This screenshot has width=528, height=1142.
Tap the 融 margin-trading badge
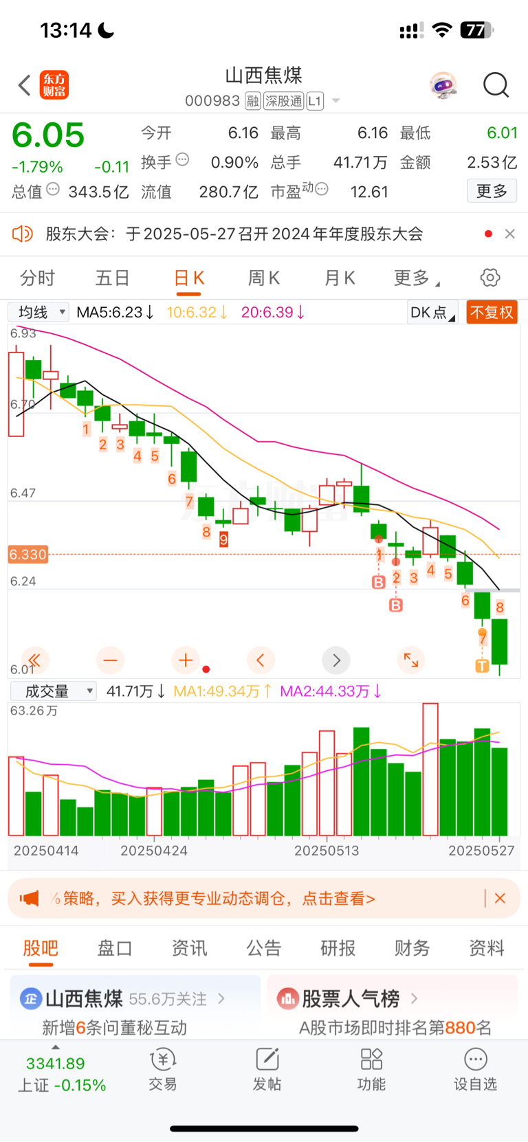(253, 101)
